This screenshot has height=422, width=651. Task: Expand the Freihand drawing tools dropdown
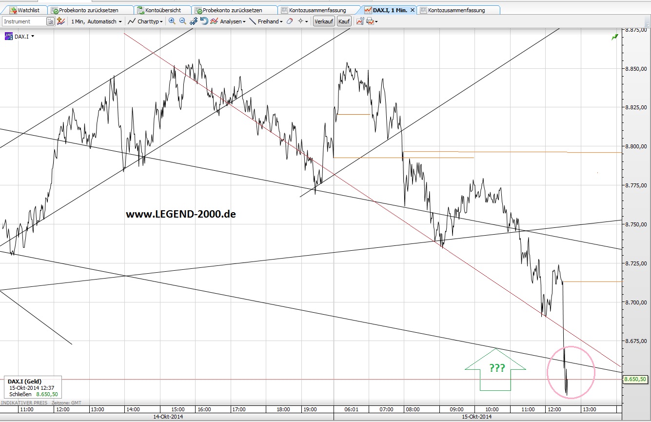point(269,21)
